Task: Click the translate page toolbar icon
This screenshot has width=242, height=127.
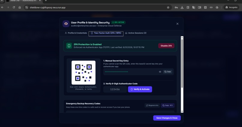Action: [x=194, y=8]
